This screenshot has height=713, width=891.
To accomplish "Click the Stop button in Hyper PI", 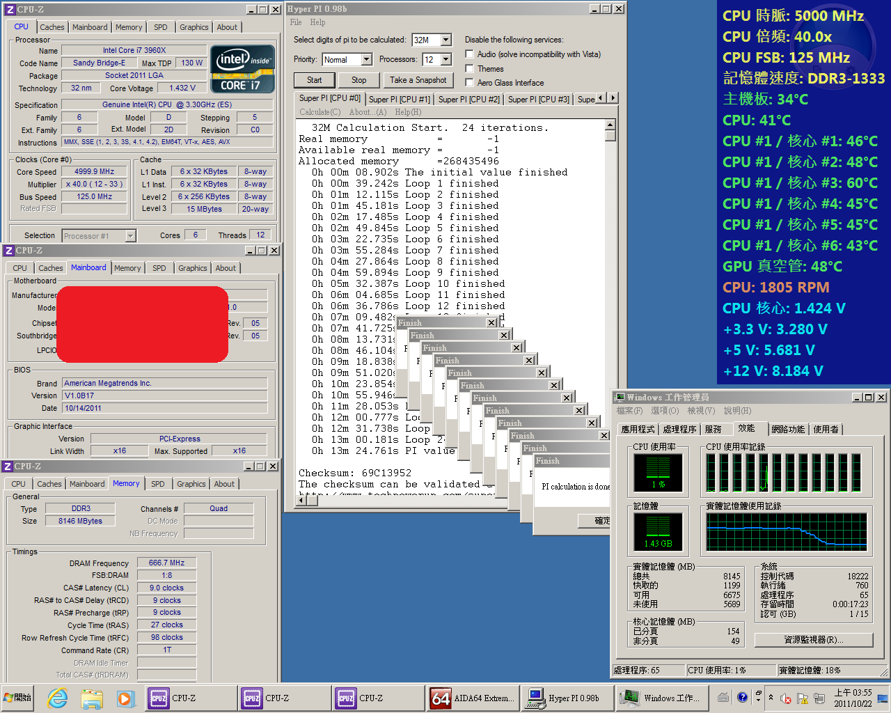I will [359, 80].
